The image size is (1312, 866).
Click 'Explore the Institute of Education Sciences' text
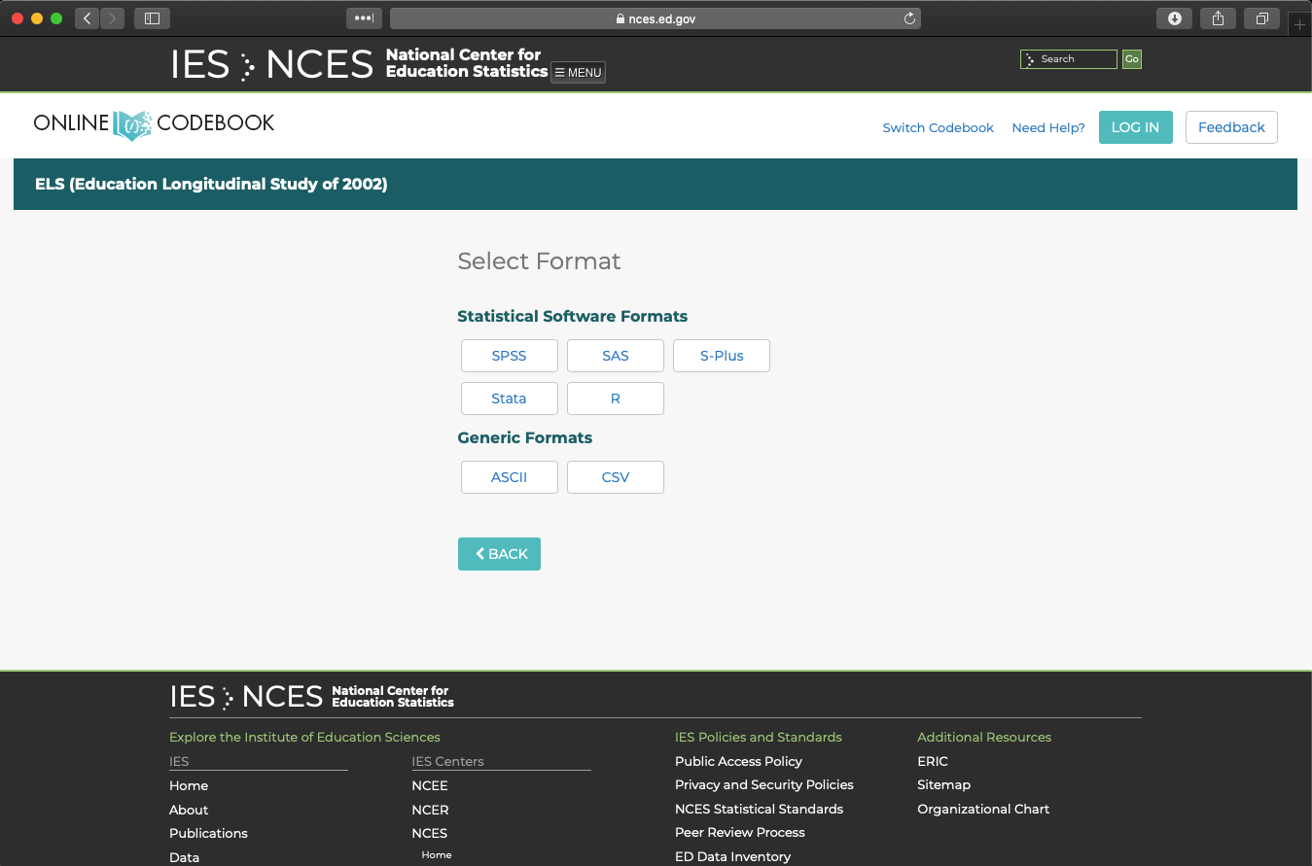point(304,737)
